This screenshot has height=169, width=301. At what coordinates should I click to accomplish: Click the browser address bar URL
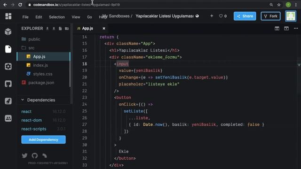point(76,5)
